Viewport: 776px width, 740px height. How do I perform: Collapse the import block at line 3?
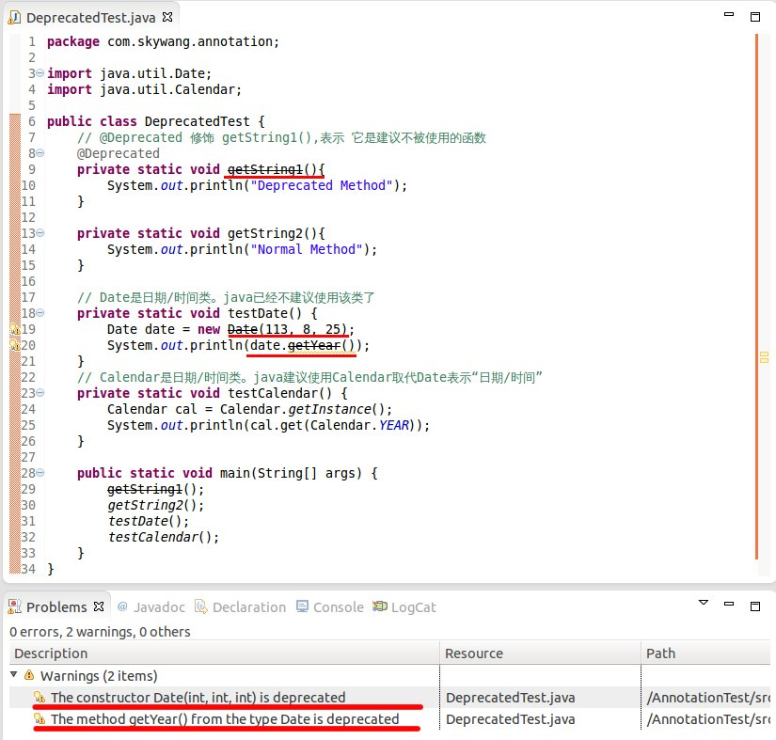40,73
